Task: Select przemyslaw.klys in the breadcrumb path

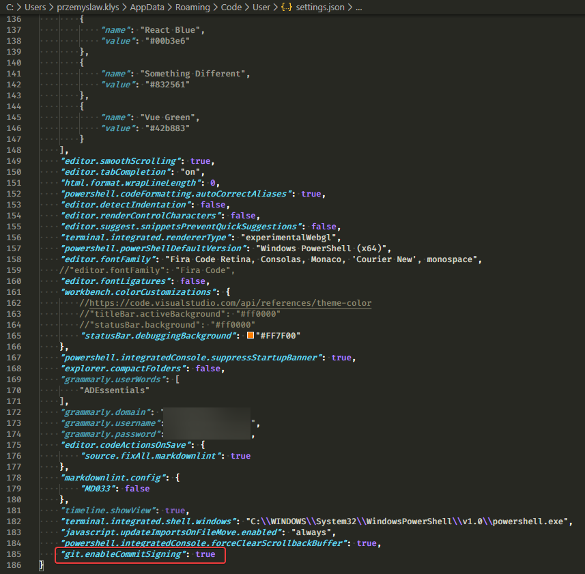Action: (x=88, y=8)
